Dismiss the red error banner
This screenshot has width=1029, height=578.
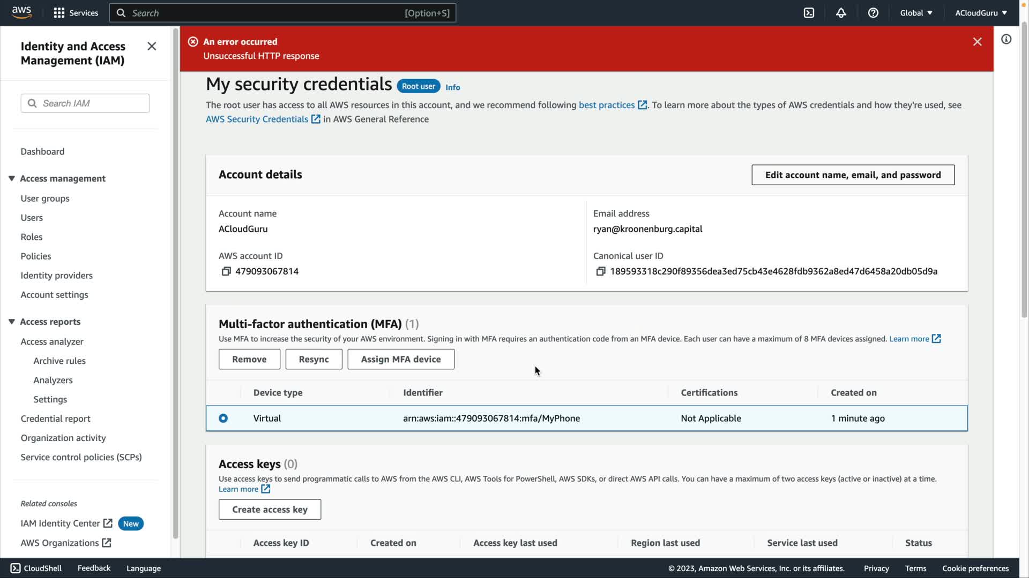click(977, 42)
